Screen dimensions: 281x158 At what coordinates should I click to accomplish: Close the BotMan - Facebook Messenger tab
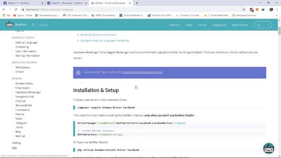click(130, 3)
